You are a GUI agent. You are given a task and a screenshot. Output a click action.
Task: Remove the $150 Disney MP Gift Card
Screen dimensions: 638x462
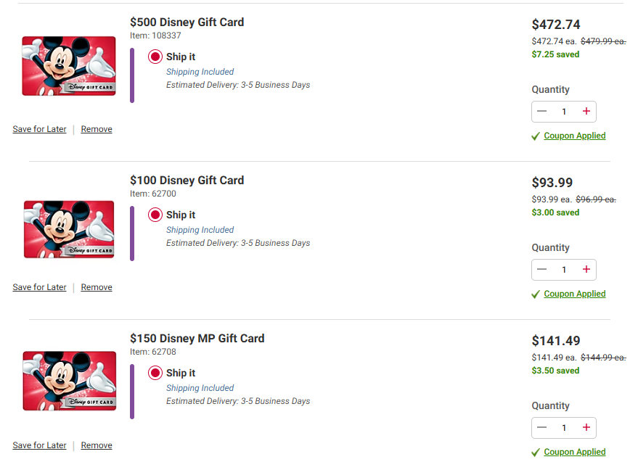click(x=97, y=445)
